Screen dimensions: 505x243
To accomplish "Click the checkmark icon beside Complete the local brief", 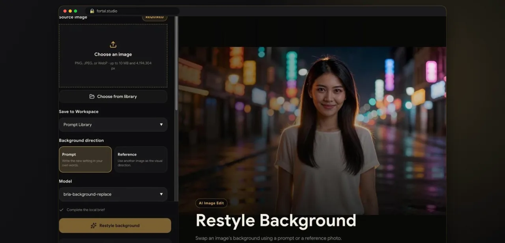I will [61, 210].
